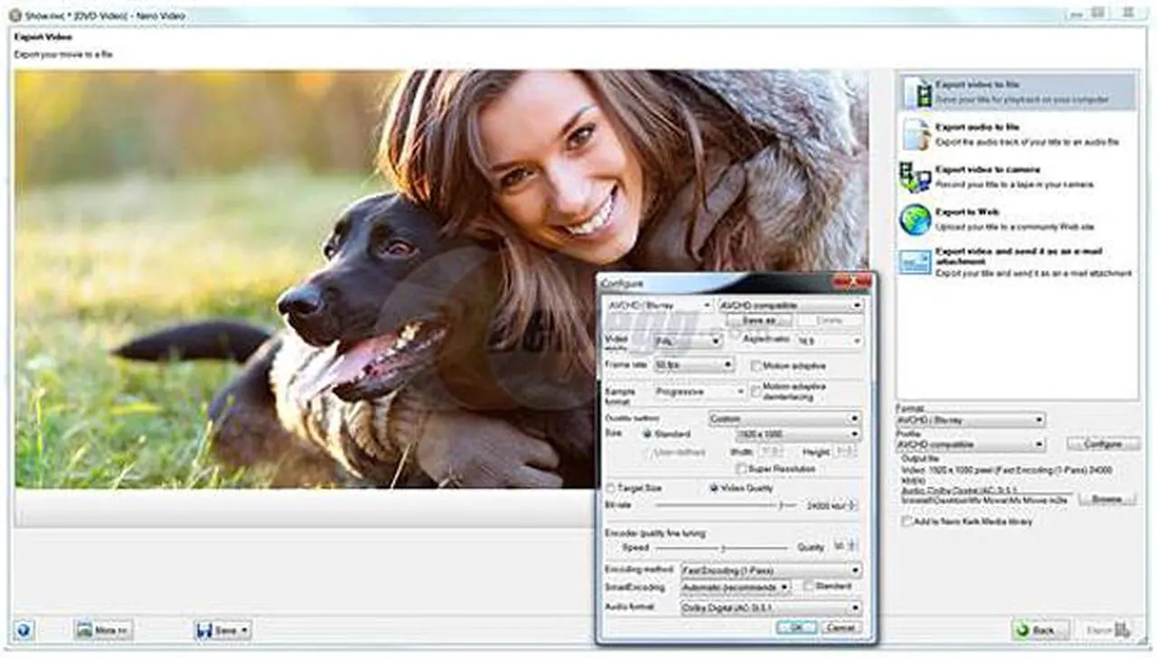The image size is (1157, 658).
Task: Toggle Motion-adaptive deinterlacing checkbox
Action: coord(756,390)
